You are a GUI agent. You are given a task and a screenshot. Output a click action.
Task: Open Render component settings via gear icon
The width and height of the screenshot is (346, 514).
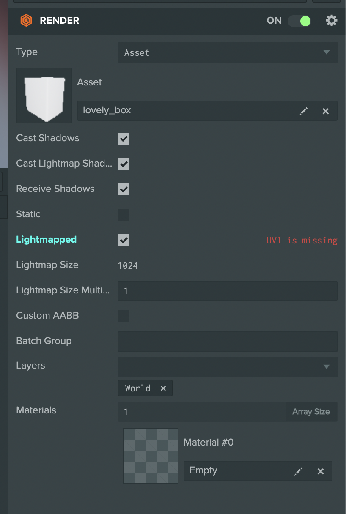click(x=332, y=20)
